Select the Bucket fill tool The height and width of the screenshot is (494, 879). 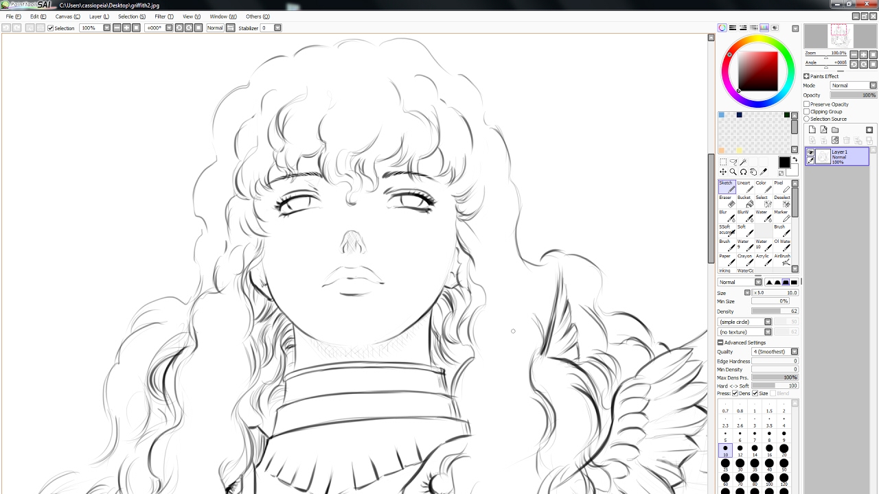[747, 202]
